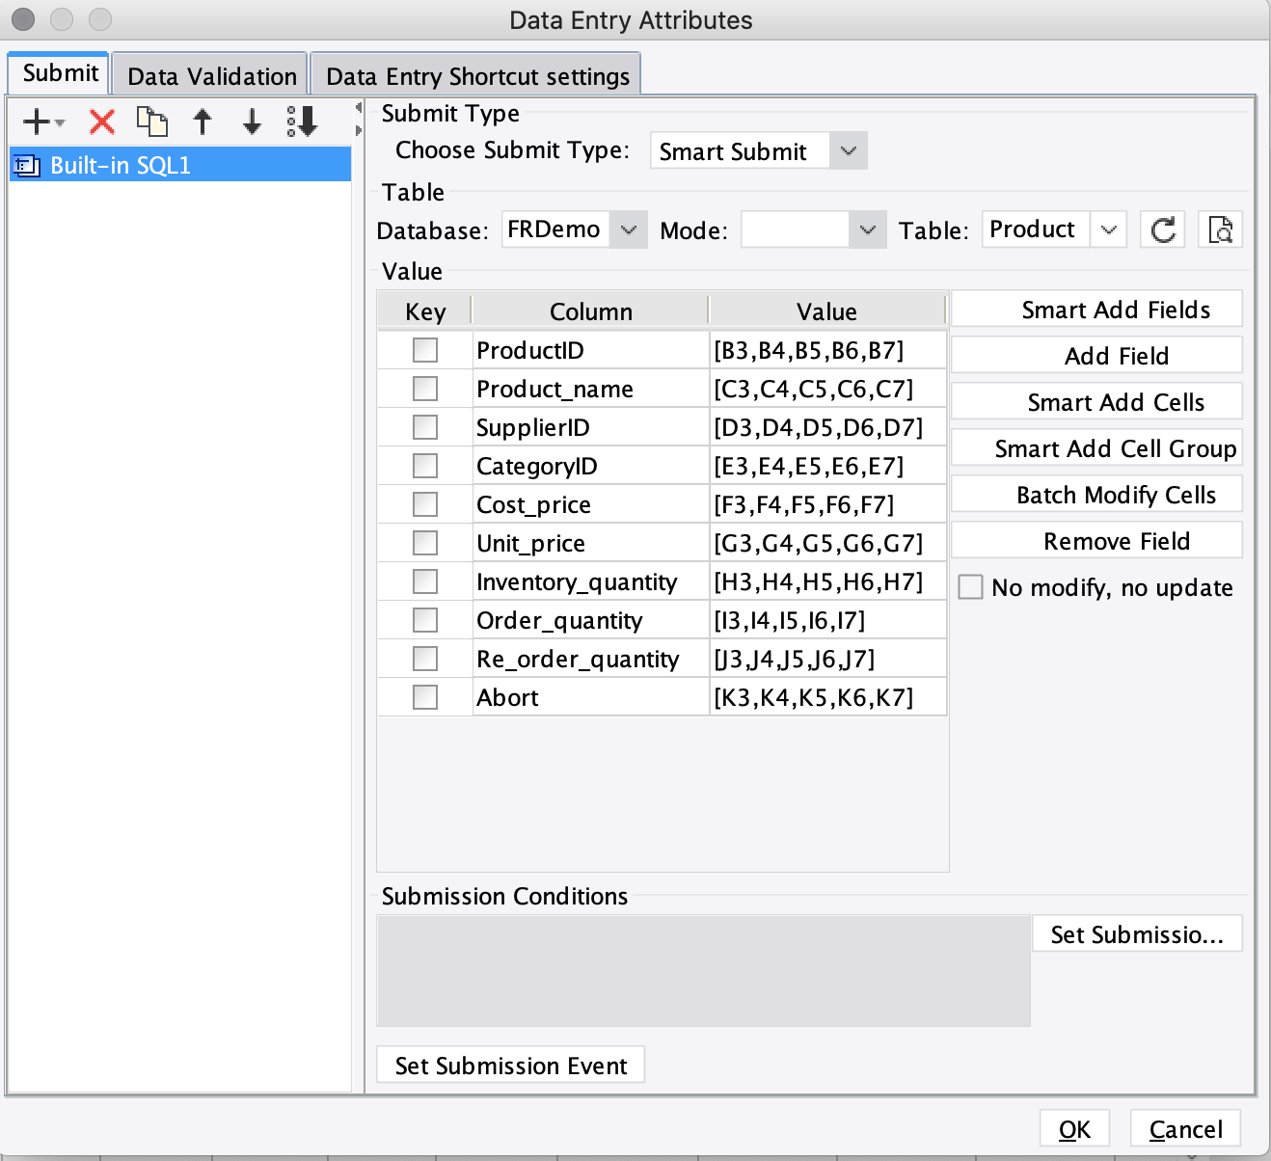Image resolution: width=1271 pixels, height=1161 pixels.
Task: Expand the Mode dropdown
Action: coord(867,229)
